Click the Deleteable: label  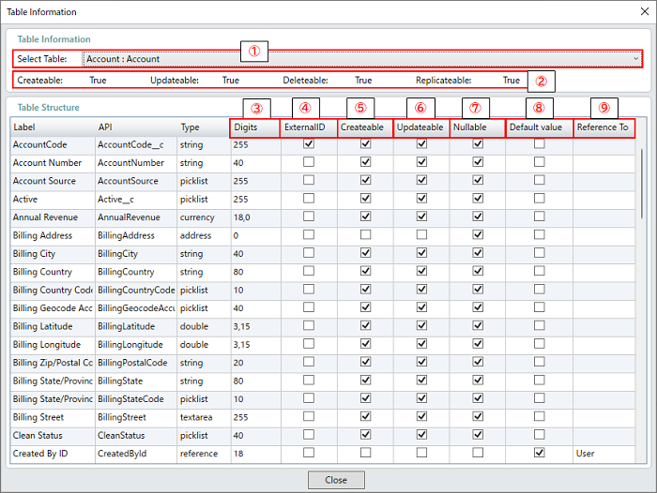pyautogui.click(x=305, y=81)
